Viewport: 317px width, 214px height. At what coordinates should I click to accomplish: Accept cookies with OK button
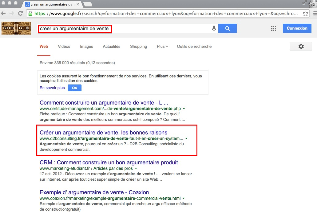click(x=75, y=88)
